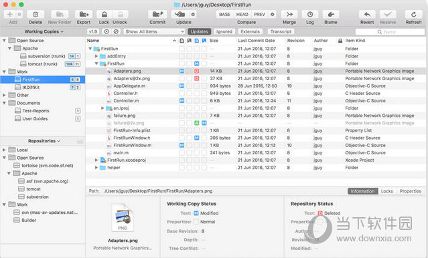Collapse the Documents group
428x258 pixels.
(x=4, y=103)
